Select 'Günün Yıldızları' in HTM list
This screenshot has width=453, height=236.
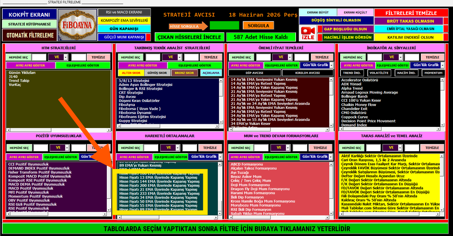tap(22, 72)
